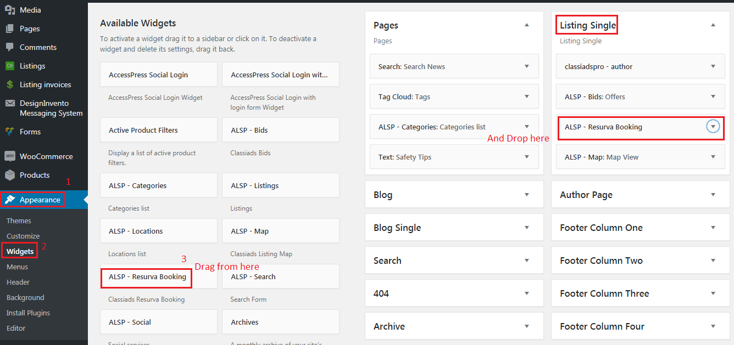This screenshot has width=734, height=345.
Task: Click the green Listings icon
Action: click(x=10, y=66)
